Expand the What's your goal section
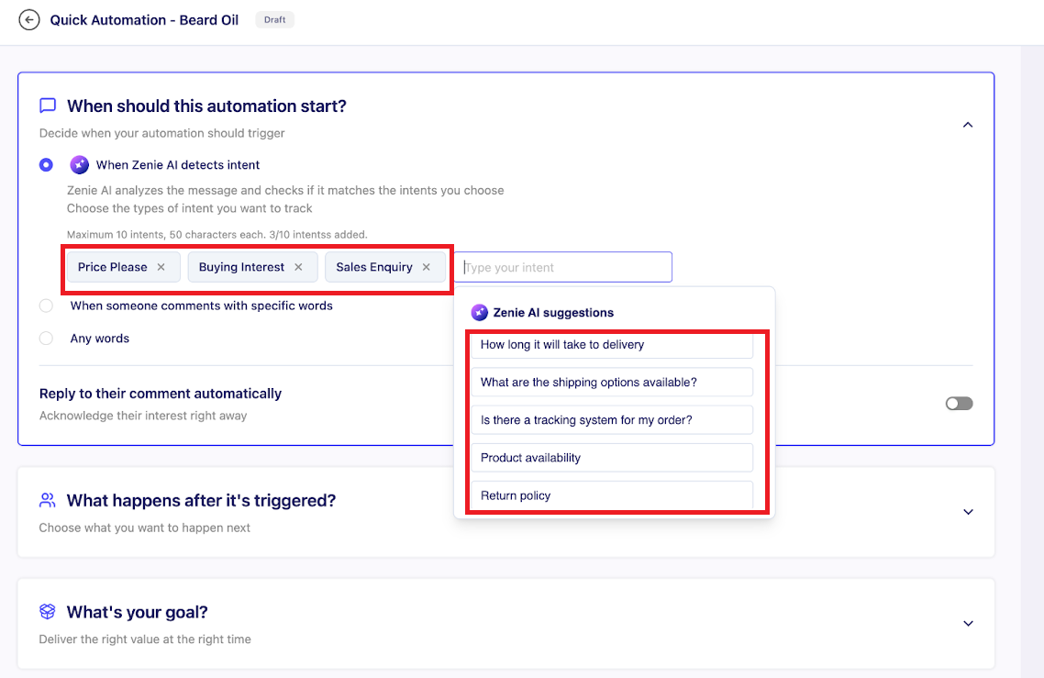 point(968,624)
